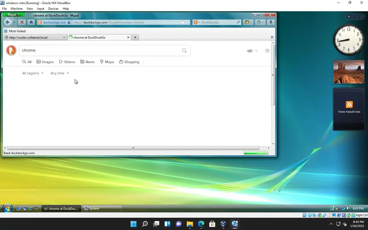Open the Downloads arrow button
Screen dimensions: 368x230
point(271,22)
